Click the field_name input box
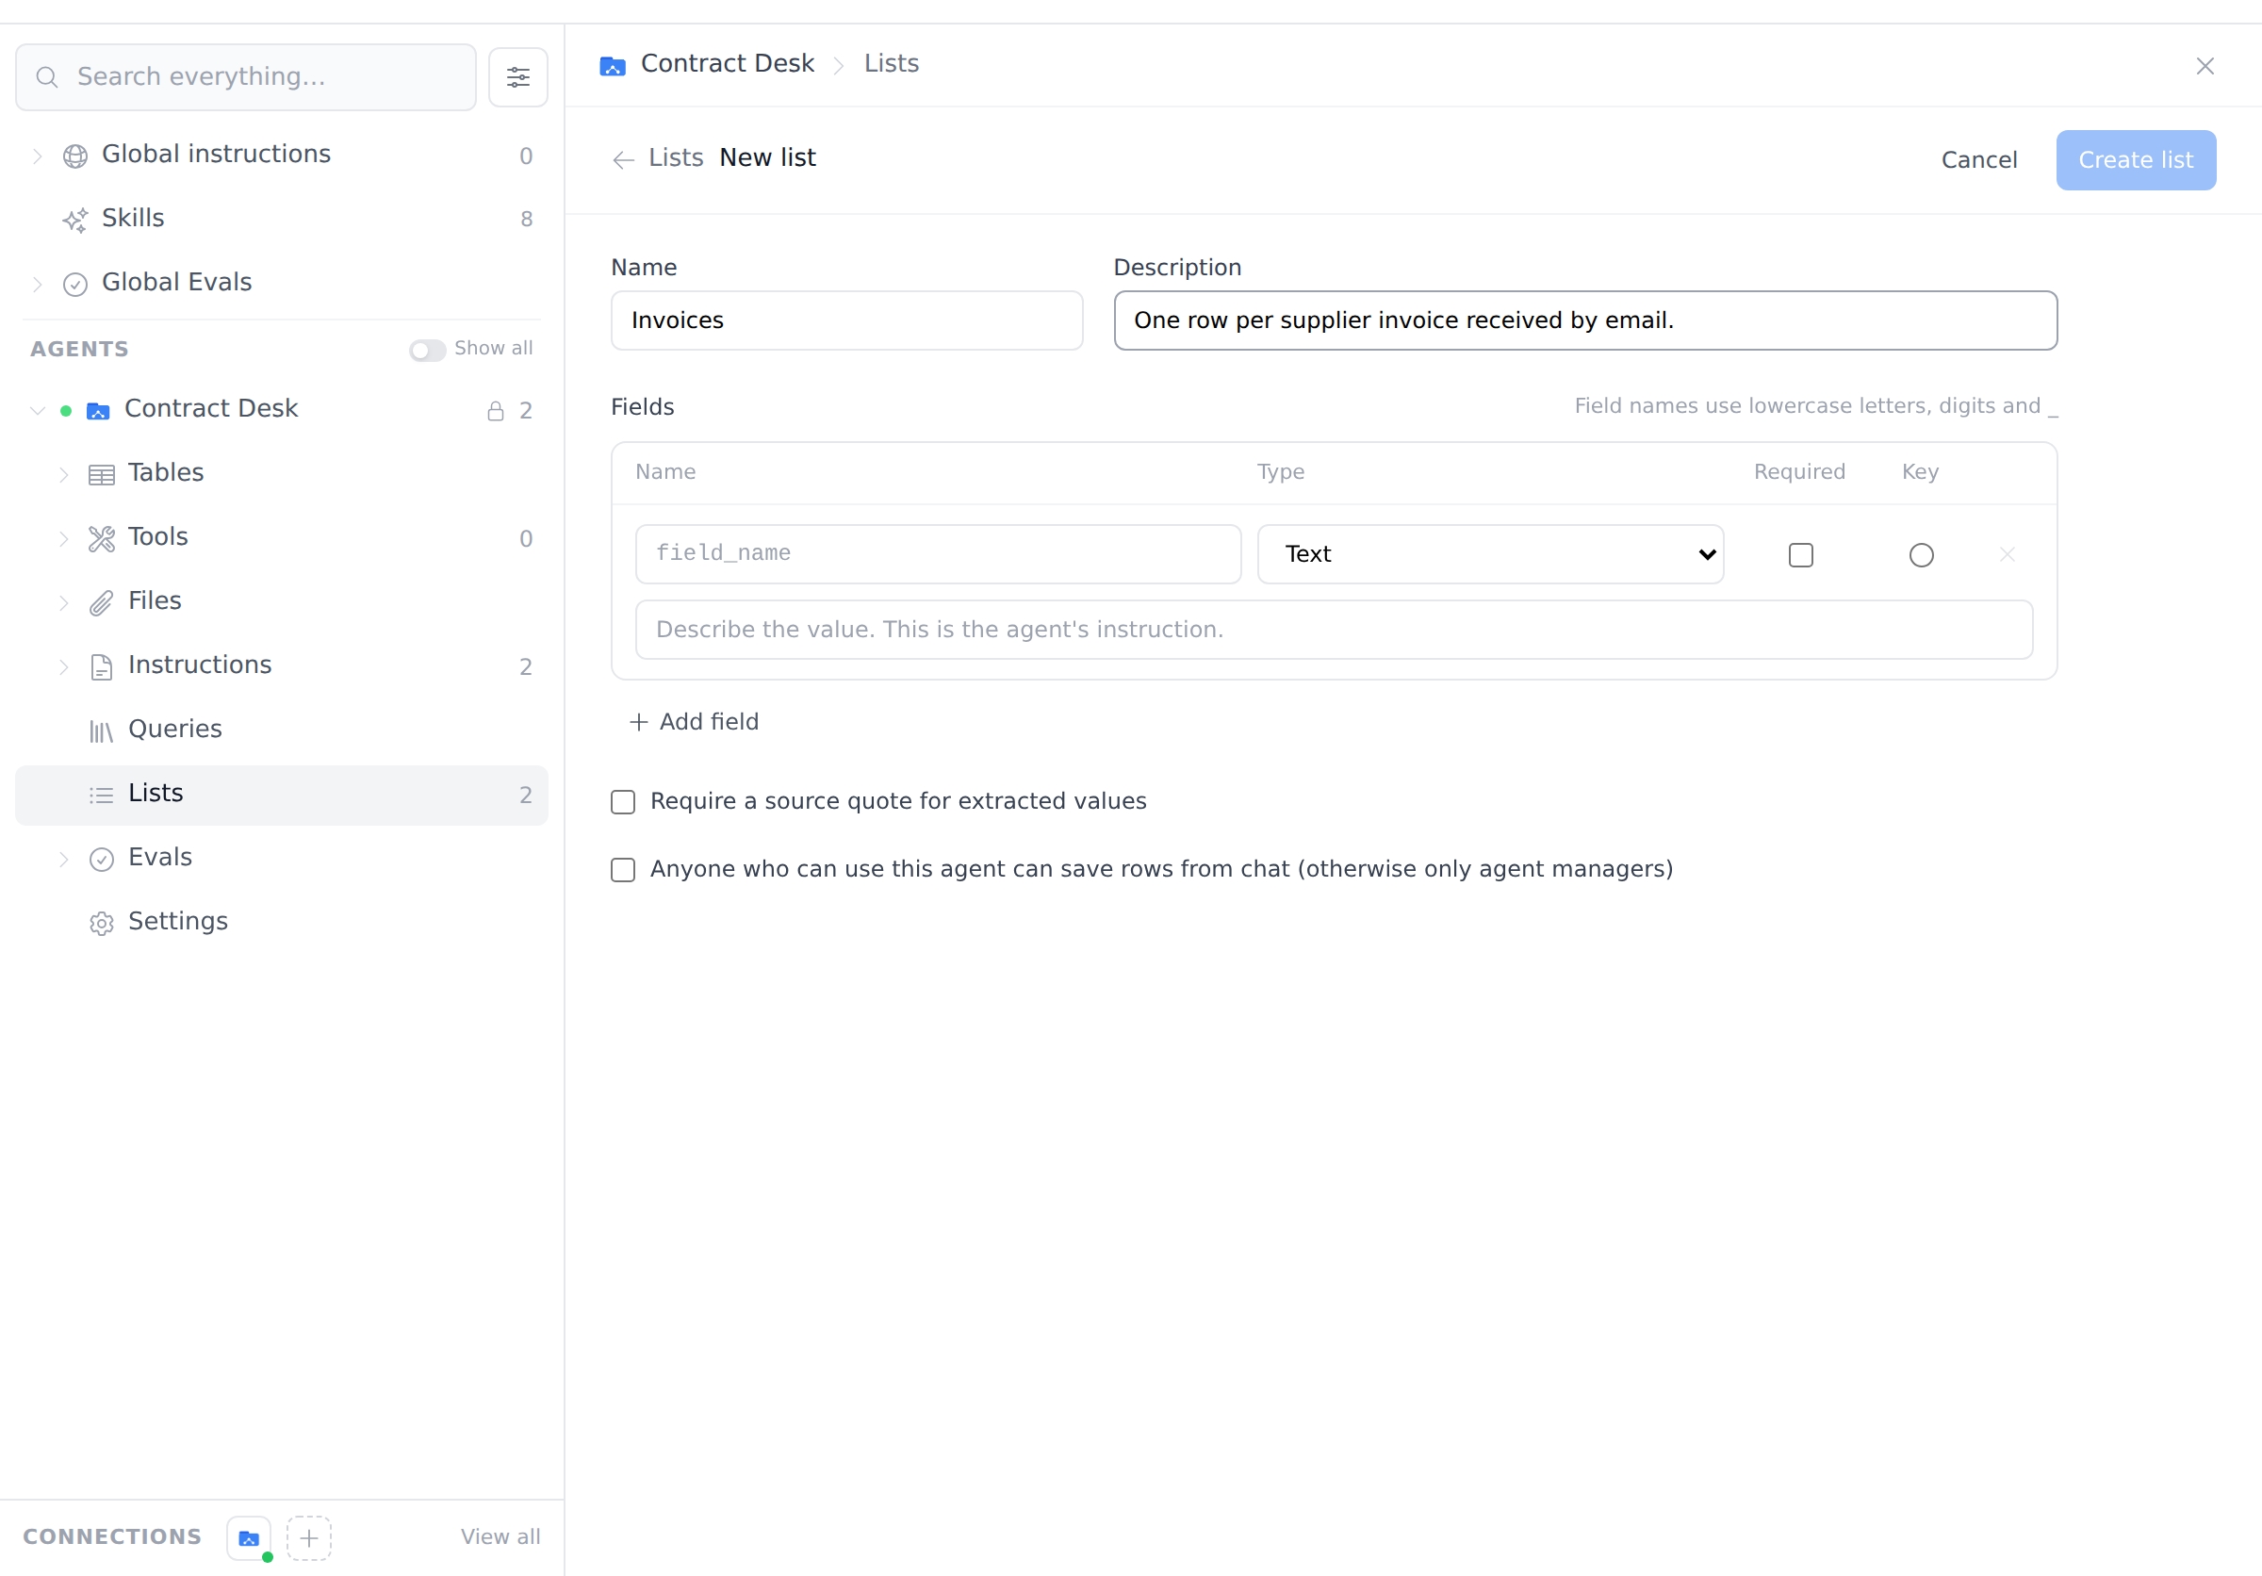 pos(938,553)
